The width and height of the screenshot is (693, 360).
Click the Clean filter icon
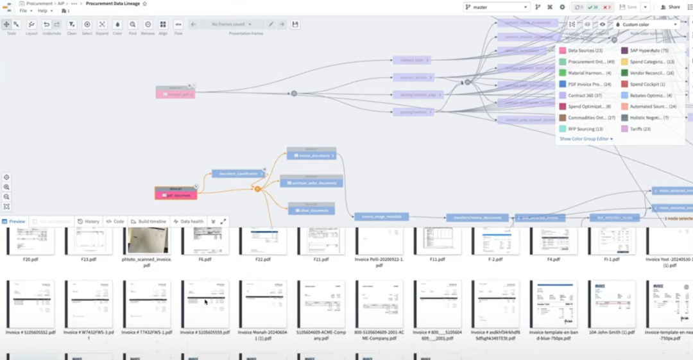point(72,24)
